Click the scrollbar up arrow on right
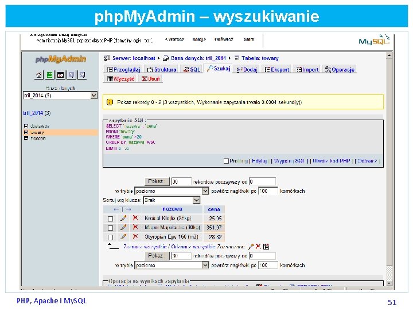The height and width of the screenshot is (309, 413). pyautogui.click(x=389, y=55)
